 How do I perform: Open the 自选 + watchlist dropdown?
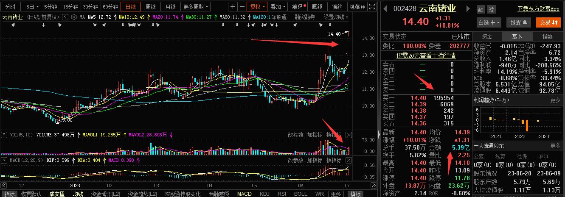pos(489,22)
